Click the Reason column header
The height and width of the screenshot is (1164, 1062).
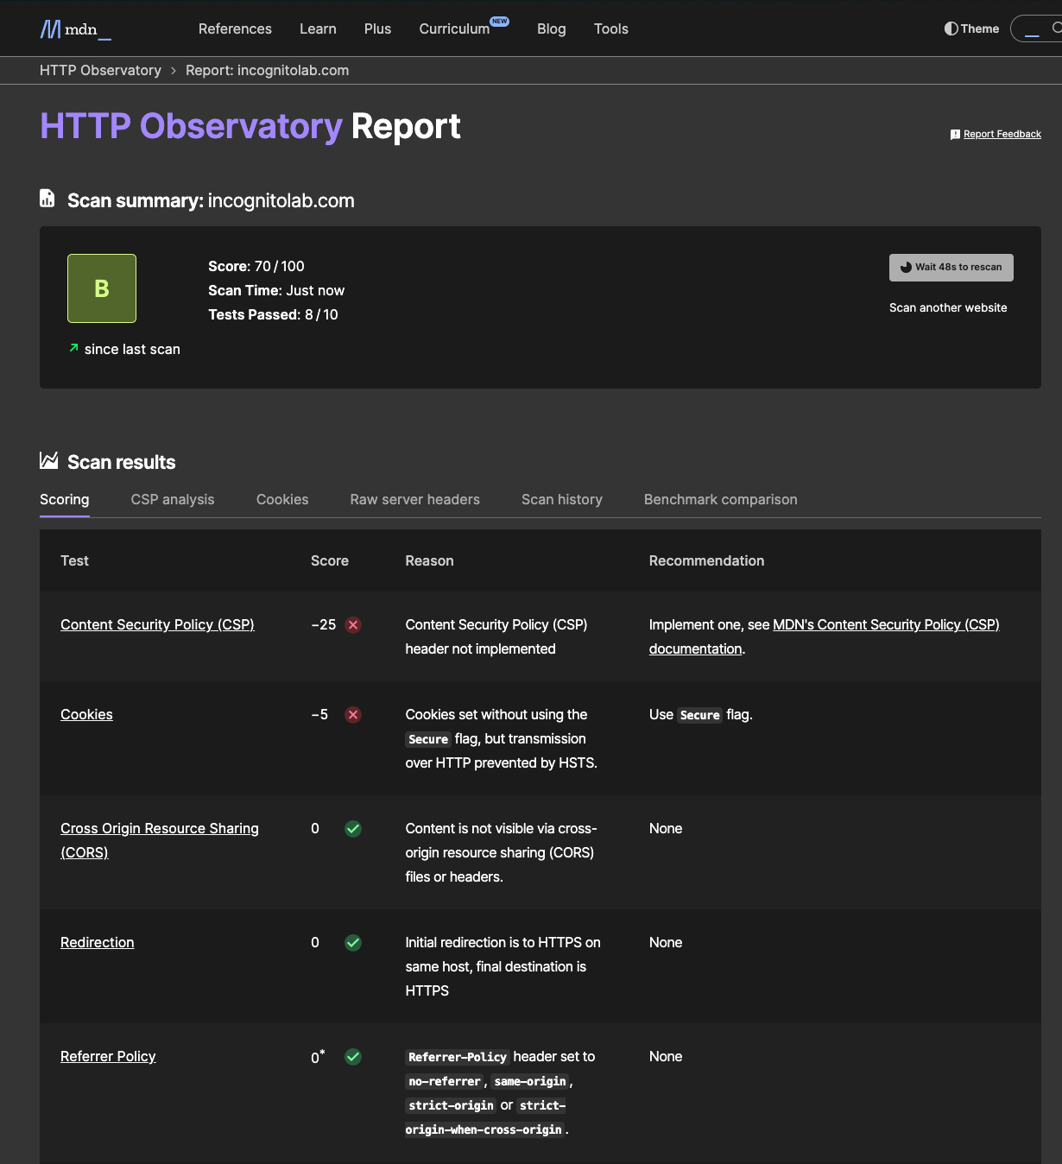[x=429, y=560]
